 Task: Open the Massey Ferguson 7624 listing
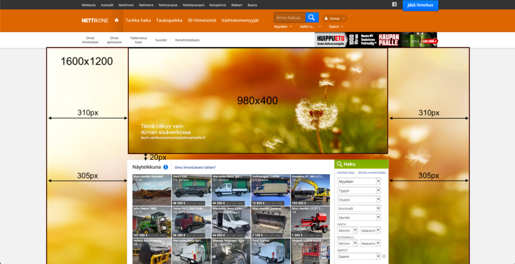(231, 251)
